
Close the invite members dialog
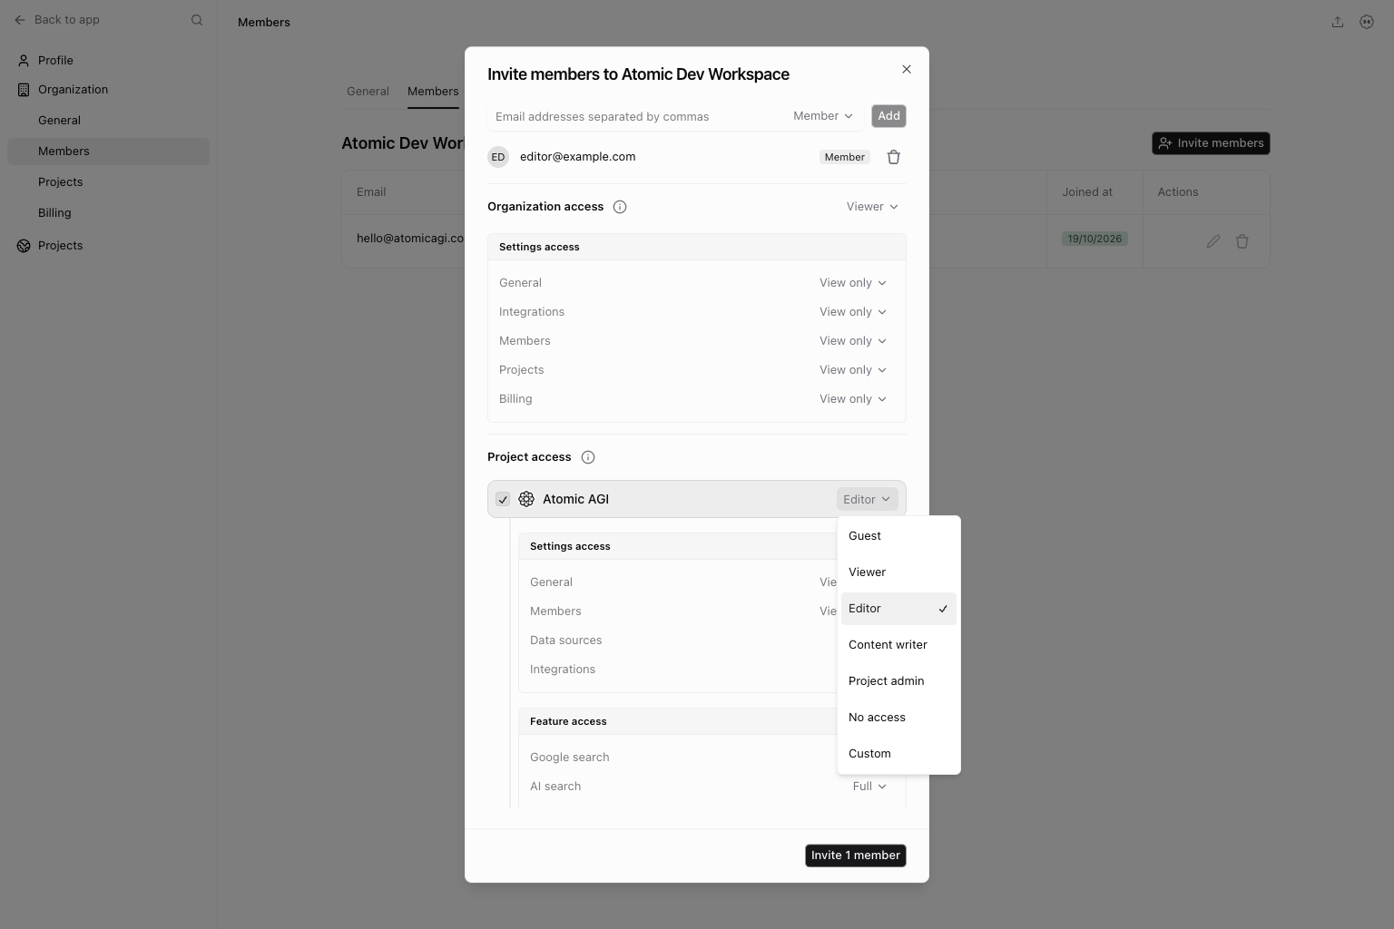[907, 69]
